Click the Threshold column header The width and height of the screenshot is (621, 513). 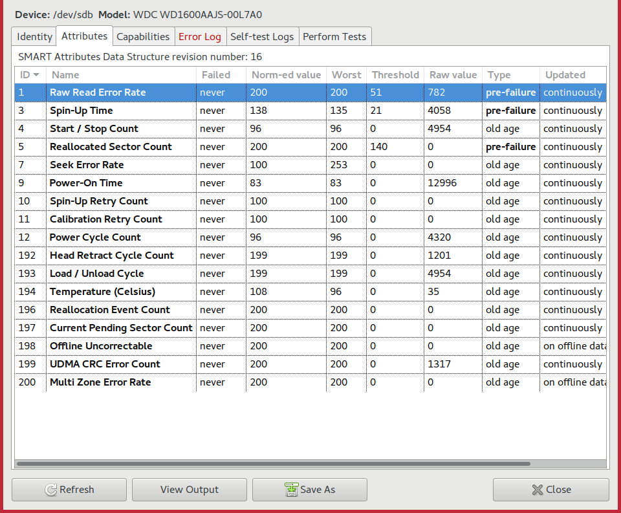395,75
